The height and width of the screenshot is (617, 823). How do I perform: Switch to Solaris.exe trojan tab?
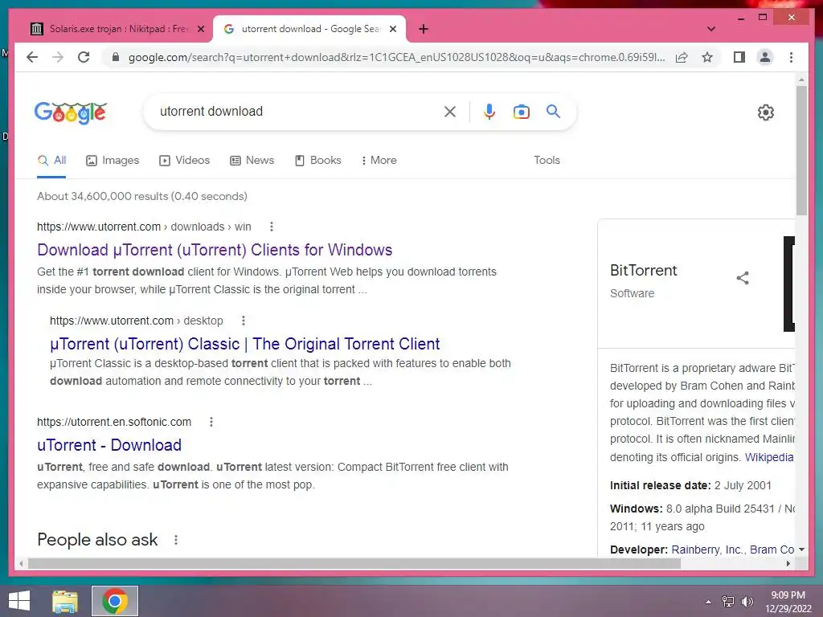click(119, 29)
